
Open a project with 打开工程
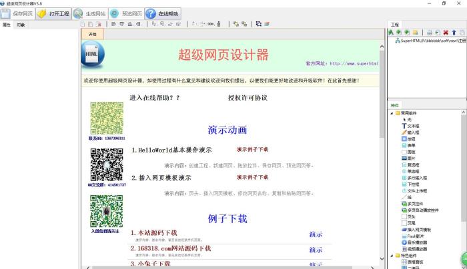54,14
